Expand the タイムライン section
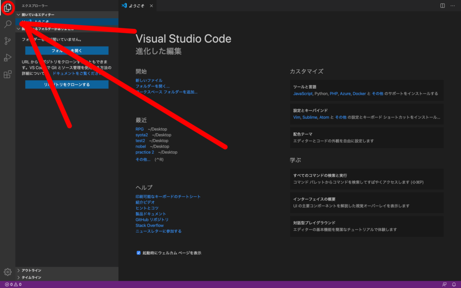461x288 pixels. pos(67,277)
